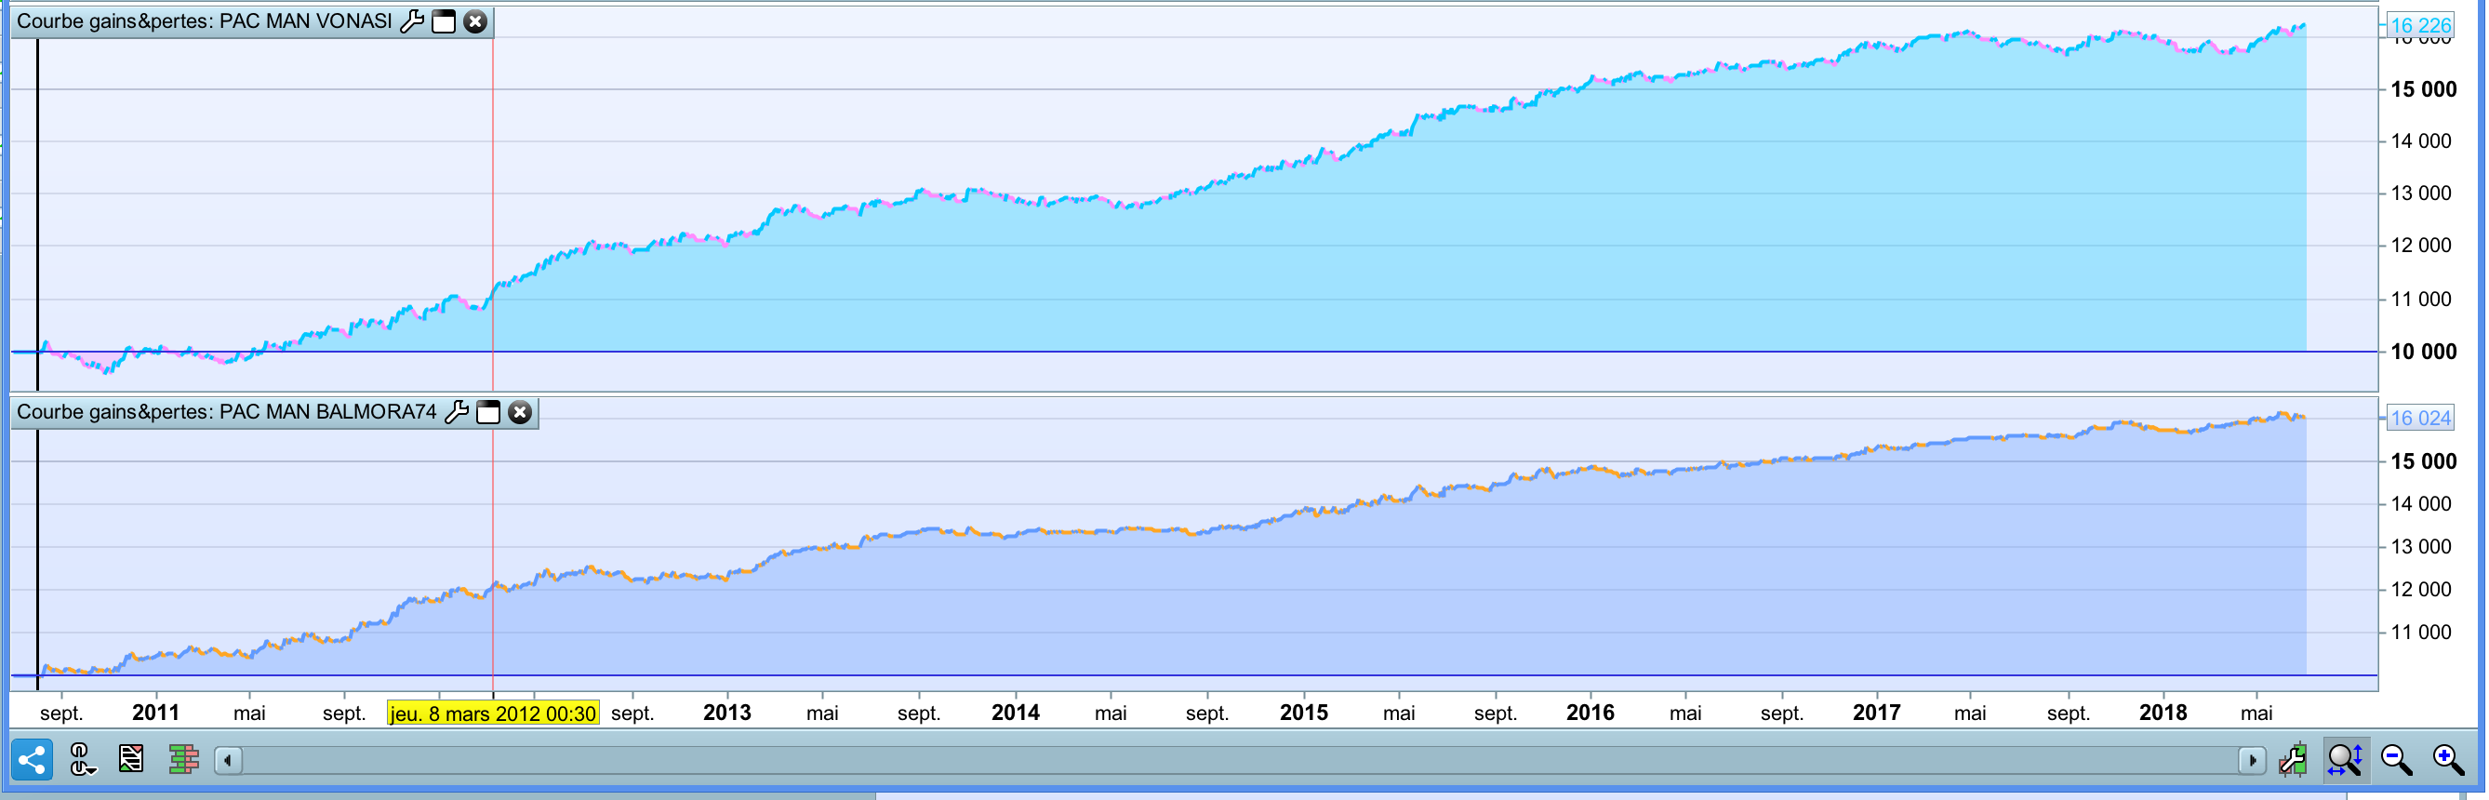Viewport: 2489px width, 800px height.
Task: Click the zoom in magnifier
Action: point(2449,760)
